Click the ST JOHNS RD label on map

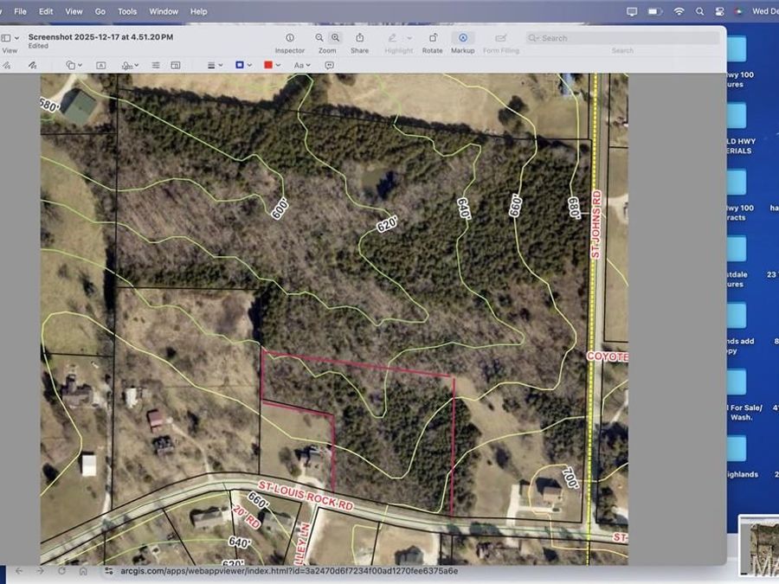(x=596, y=224)
